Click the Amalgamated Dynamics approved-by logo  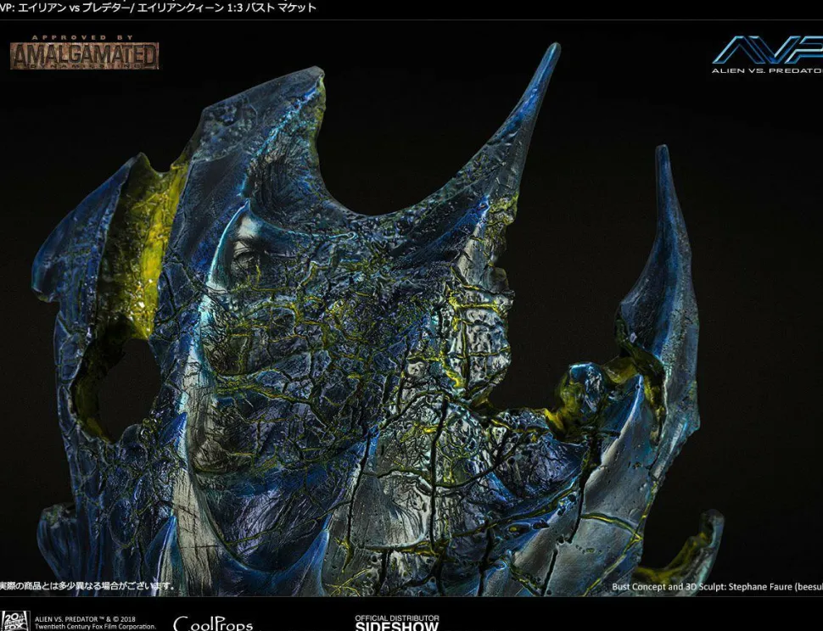[x=85, y=53]
